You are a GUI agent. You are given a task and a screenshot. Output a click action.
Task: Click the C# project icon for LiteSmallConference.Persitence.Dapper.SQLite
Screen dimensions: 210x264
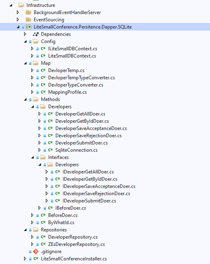click(x=29, y=27)
